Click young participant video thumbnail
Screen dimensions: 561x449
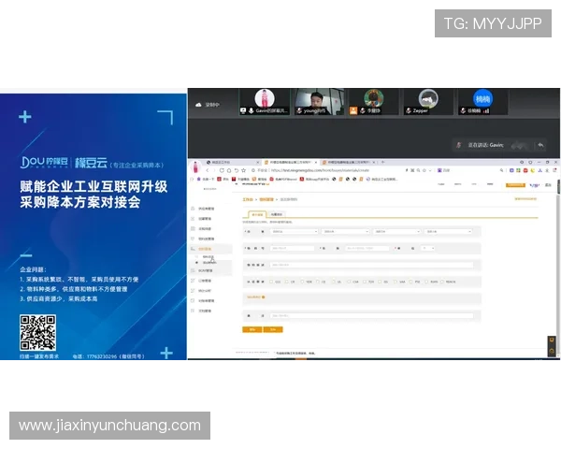320,102
